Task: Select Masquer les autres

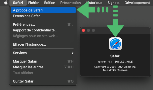Action: point(43,67)
